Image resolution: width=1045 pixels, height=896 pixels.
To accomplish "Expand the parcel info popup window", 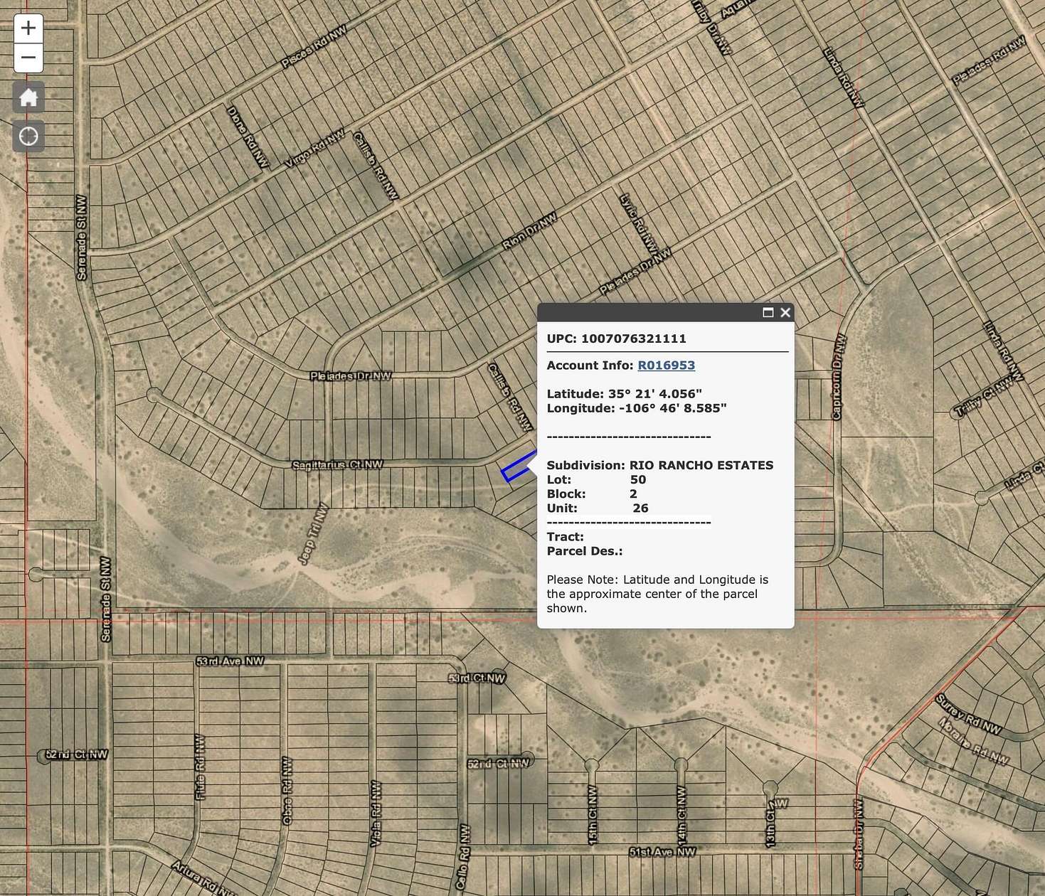I will click(767, 312).
